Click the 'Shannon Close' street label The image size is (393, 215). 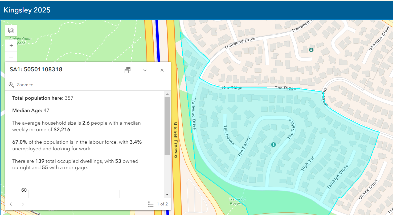tap(379, 38)
